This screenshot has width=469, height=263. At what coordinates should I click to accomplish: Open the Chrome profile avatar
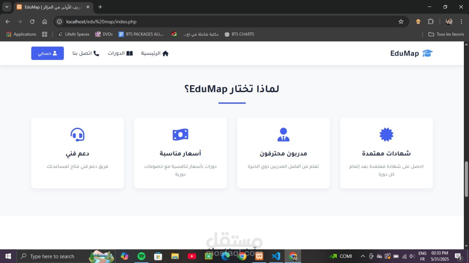449,22
